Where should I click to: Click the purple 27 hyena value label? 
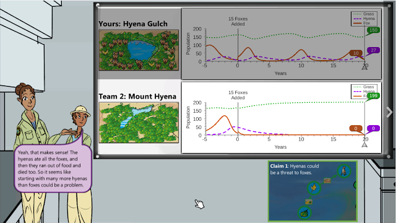(373, 50)
